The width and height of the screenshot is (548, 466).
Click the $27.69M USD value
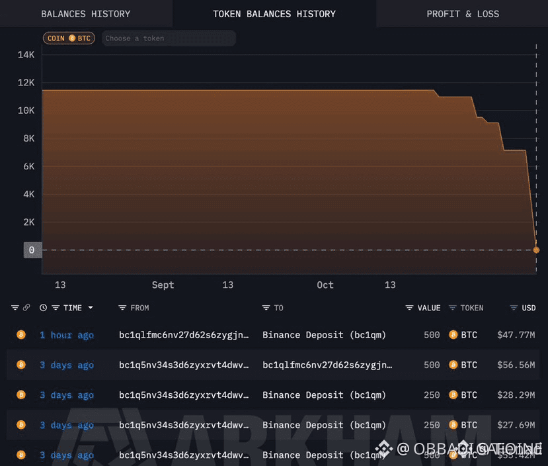[x=516, y=426]
